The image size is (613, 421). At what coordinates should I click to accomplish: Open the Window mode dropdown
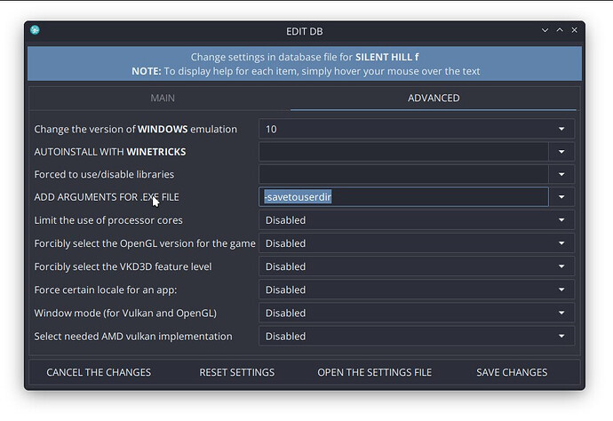pos(416,313)
